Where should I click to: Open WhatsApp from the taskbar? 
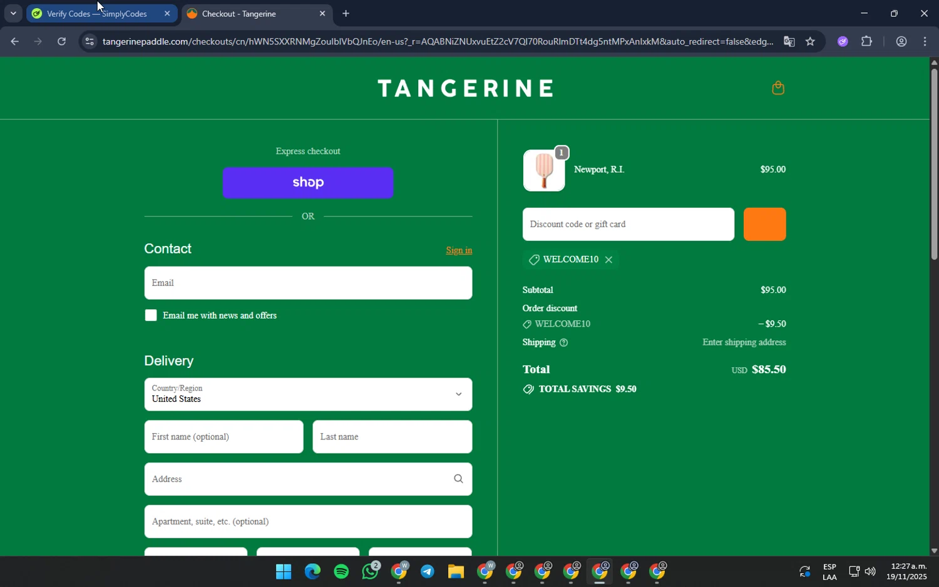coord(371,571)
